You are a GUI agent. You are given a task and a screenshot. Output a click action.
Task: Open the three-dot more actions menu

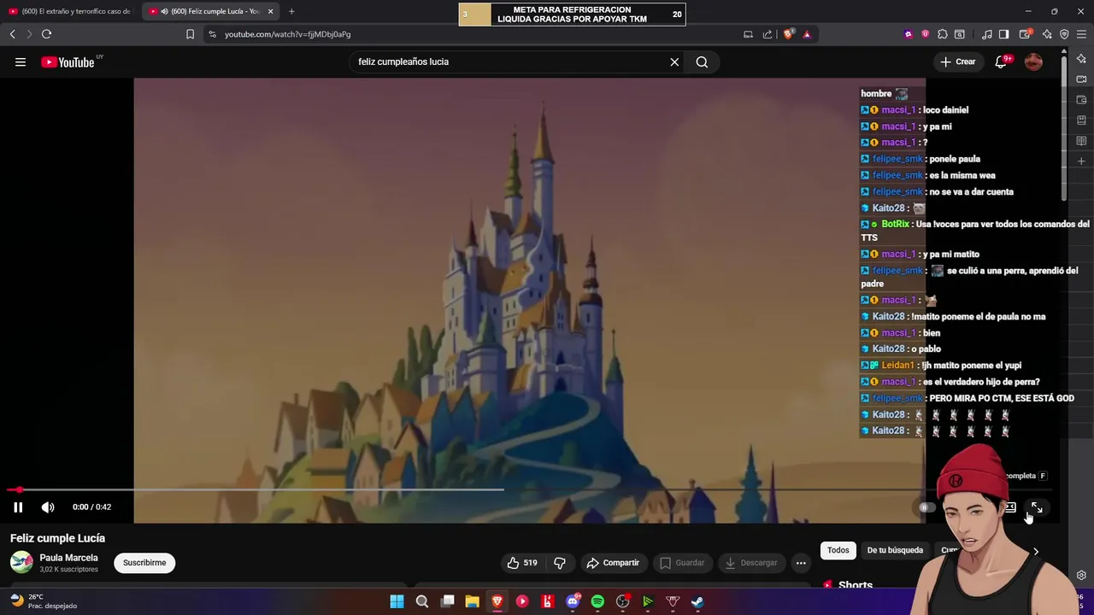tap(801, 563)
